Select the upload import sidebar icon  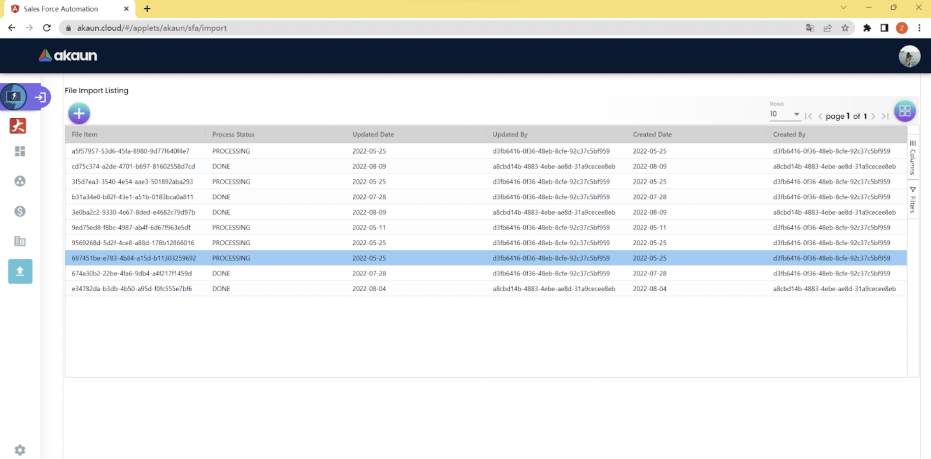point(20,271)
